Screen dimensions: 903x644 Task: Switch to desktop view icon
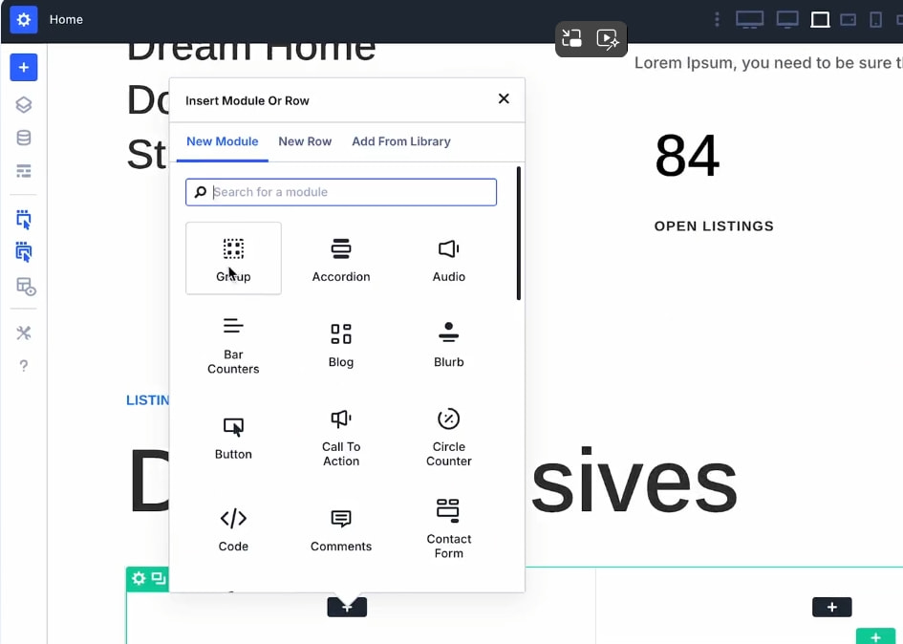(x=787, y=19)
